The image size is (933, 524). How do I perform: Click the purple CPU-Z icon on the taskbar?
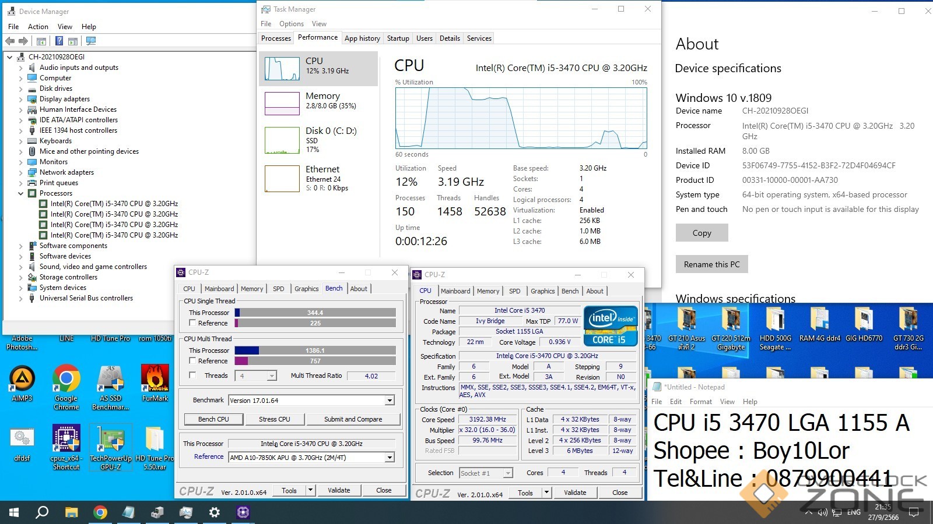(x=243, y=512)
